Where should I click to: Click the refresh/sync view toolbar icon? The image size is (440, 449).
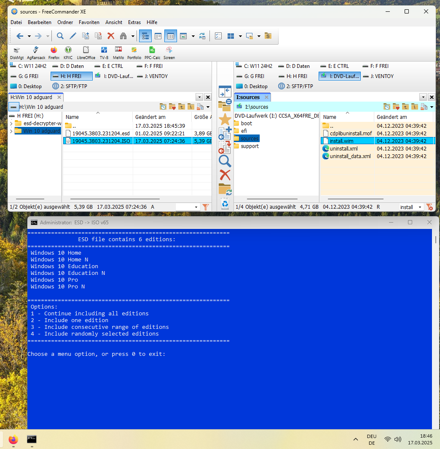point(202,36)
